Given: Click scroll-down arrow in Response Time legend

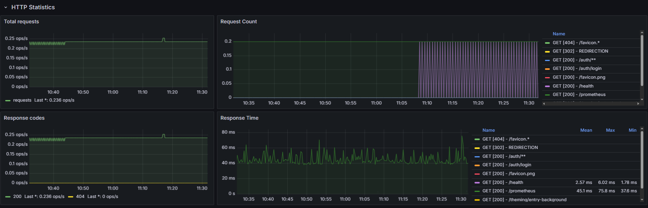Looking at the screenshot, I should click(642, 200).
